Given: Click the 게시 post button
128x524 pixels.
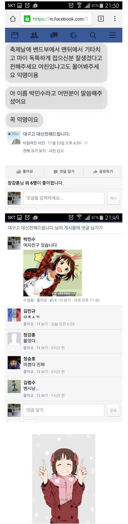Looking at the screenshot, I should point(113,198).
